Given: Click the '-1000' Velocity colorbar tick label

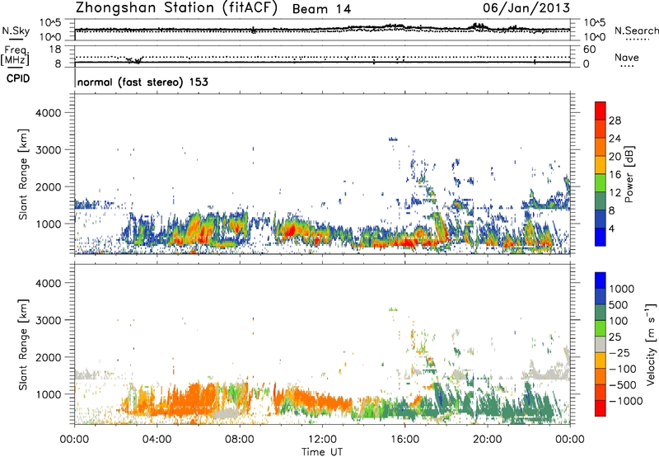Looking at the screenshot, I should (x=625, y=401).
